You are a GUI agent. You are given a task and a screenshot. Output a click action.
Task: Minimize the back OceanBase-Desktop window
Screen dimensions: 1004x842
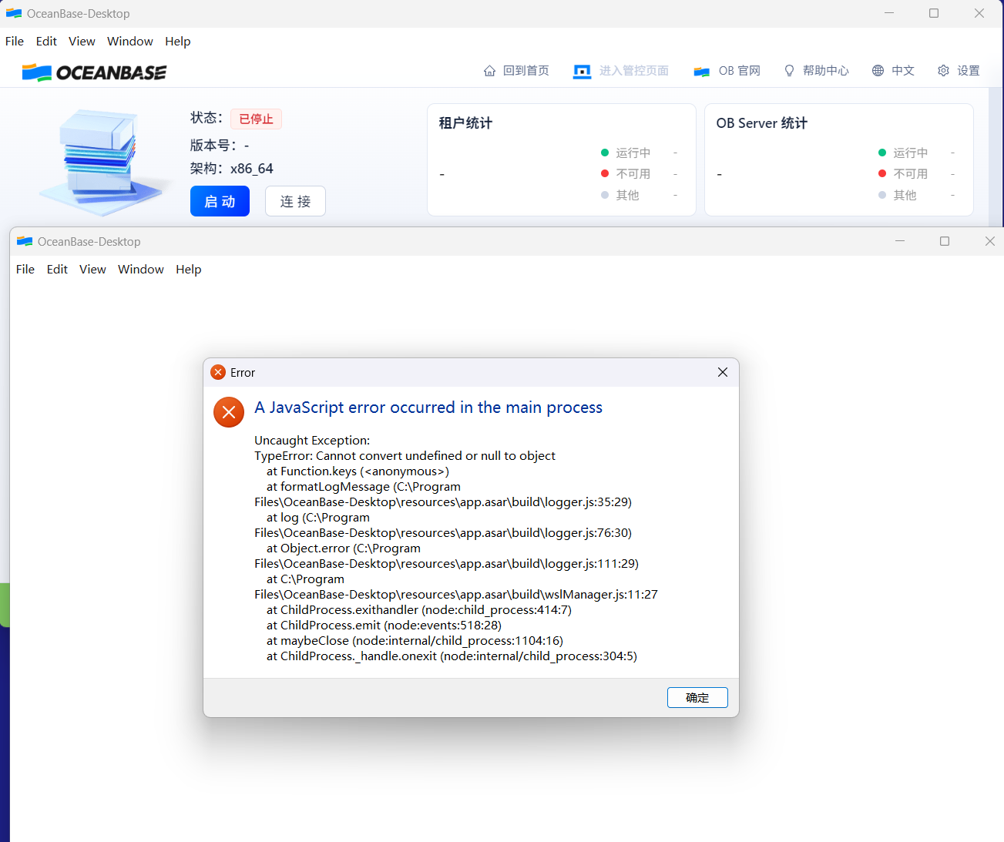pos(888,13)
